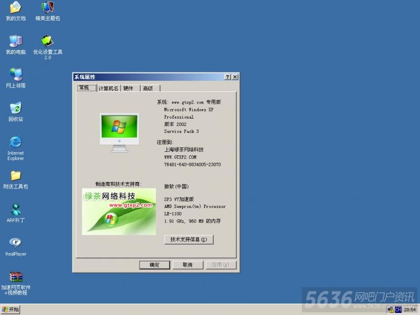Click the 绿茶网络科技 manufacturer logo image
The width and height of the screenshot is (420, 315).
[x=119, y=212]
